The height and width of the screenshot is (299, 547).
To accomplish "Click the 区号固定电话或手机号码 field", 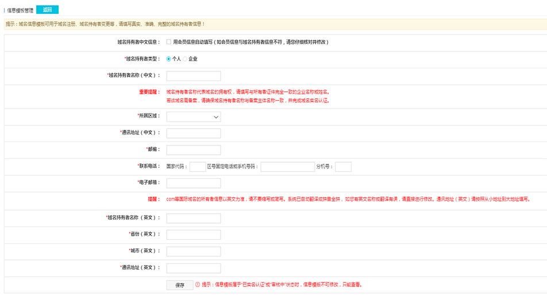I will 287,167.
